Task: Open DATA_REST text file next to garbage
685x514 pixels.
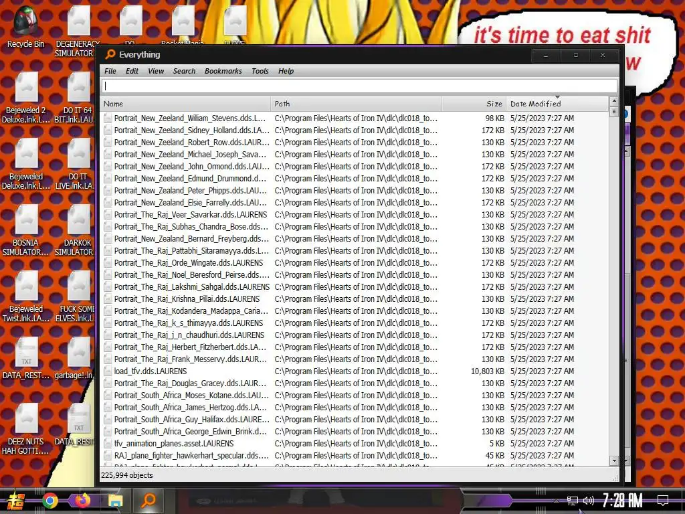Action: coord(26,359)
